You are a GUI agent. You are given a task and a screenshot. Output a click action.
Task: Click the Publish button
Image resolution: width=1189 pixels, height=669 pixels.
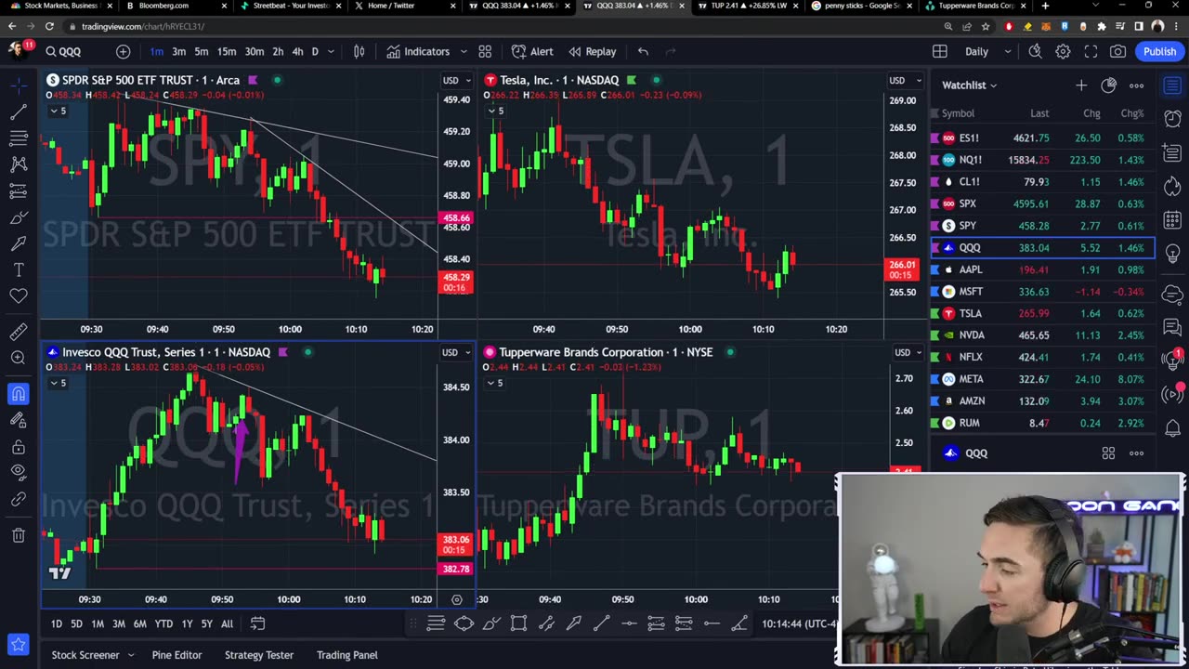point(1159,52)
